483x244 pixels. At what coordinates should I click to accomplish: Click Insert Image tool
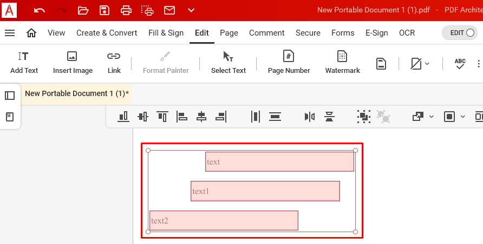pos(73,63)
